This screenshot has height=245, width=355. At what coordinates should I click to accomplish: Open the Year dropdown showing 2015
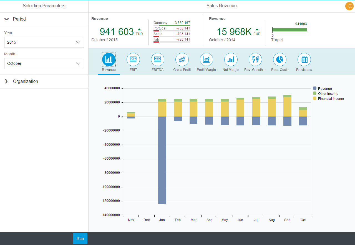[x=44, y=42]
